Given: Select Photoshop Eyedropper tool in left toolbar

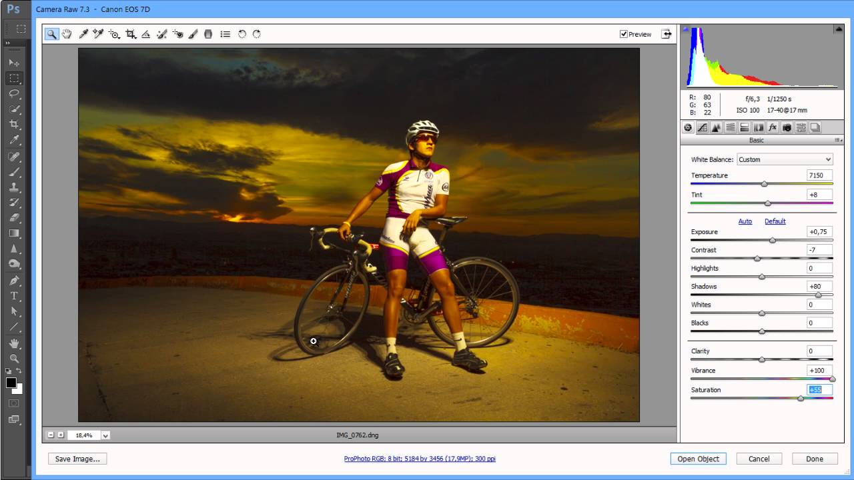Looking at the screenshot, I should (14, 140).
